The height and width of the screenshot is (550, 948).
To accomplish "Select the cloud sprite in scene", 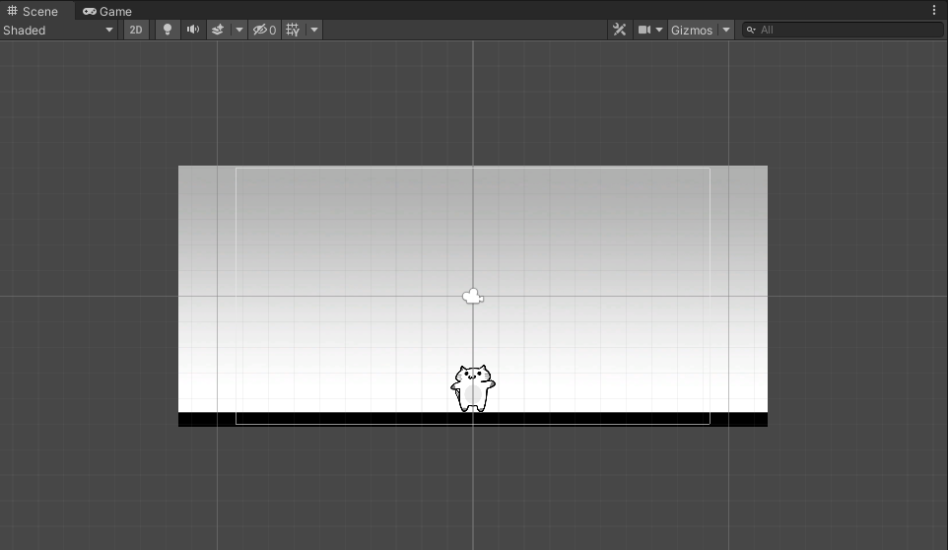I will click(x=473, y=296).
